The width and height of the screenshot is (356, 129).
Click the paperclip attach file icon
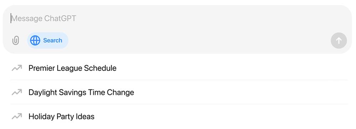15,41
